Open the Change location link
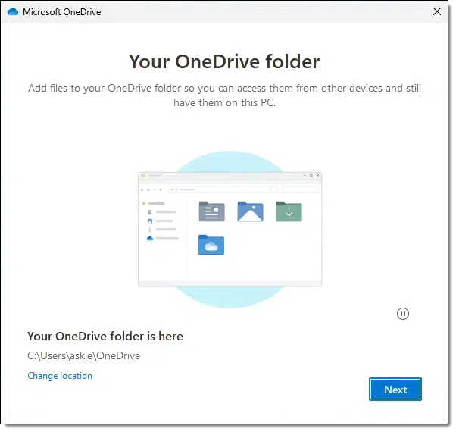 (60, 376)
